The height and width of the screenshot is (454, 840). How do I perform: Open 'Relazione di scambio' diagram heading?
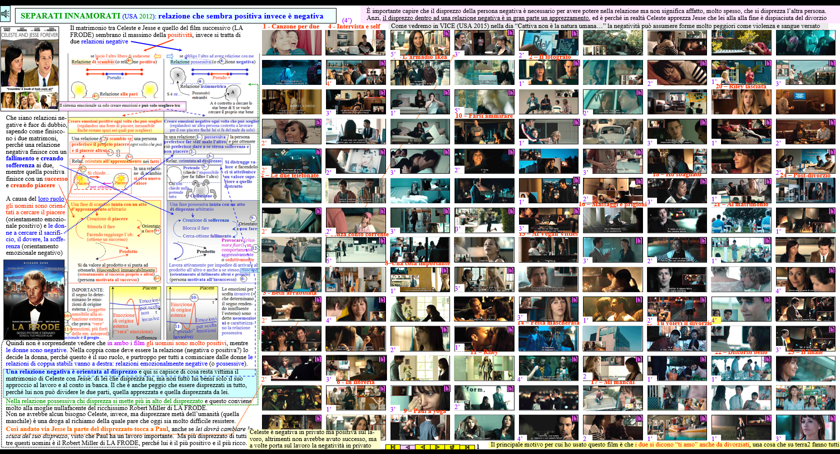point(92,62)
